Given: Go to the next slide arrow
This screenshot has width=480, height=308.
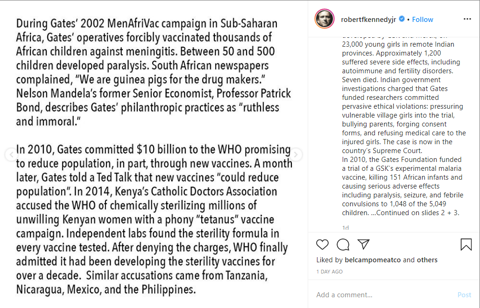Looking at the screenshot, I should tap(296, 155).
